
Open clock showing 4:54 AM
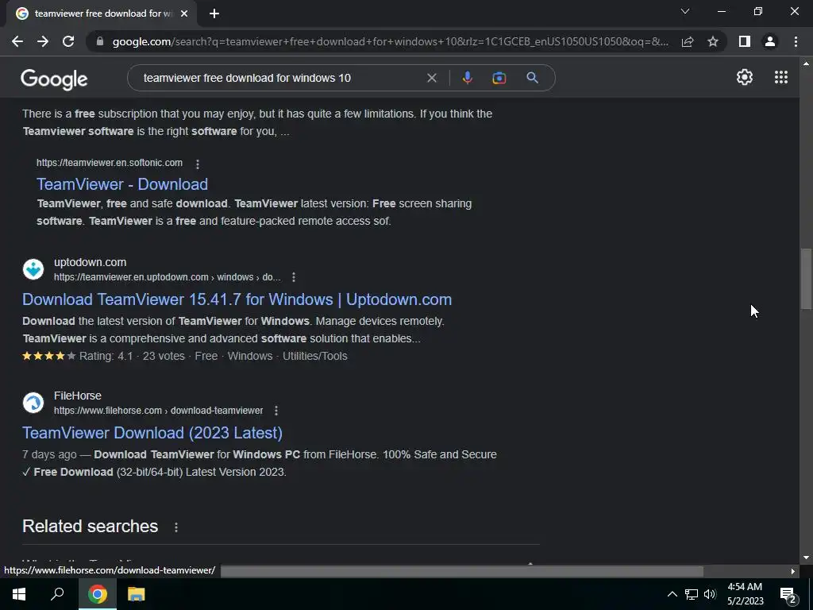(x=745, y=594)
